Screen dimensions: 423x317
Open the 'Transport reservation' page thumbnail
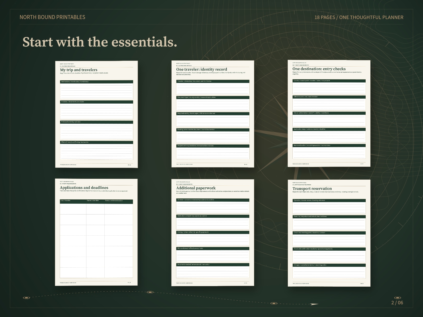(x=329, y=233)
